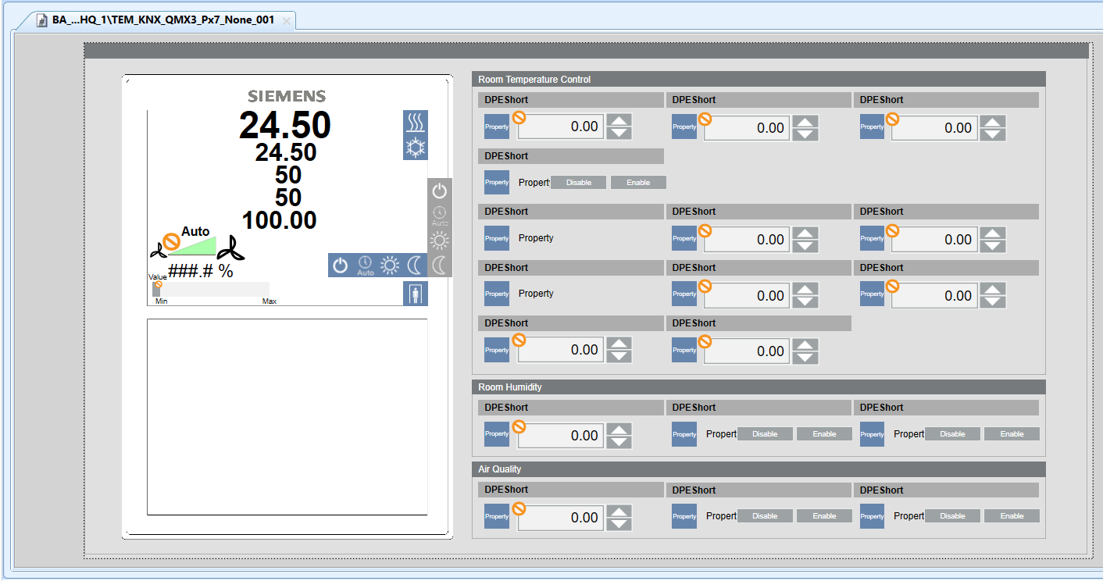Select the blue sun comfort mode icon
This screenshot has height=581, width=1103.
[x=389, y=266]
